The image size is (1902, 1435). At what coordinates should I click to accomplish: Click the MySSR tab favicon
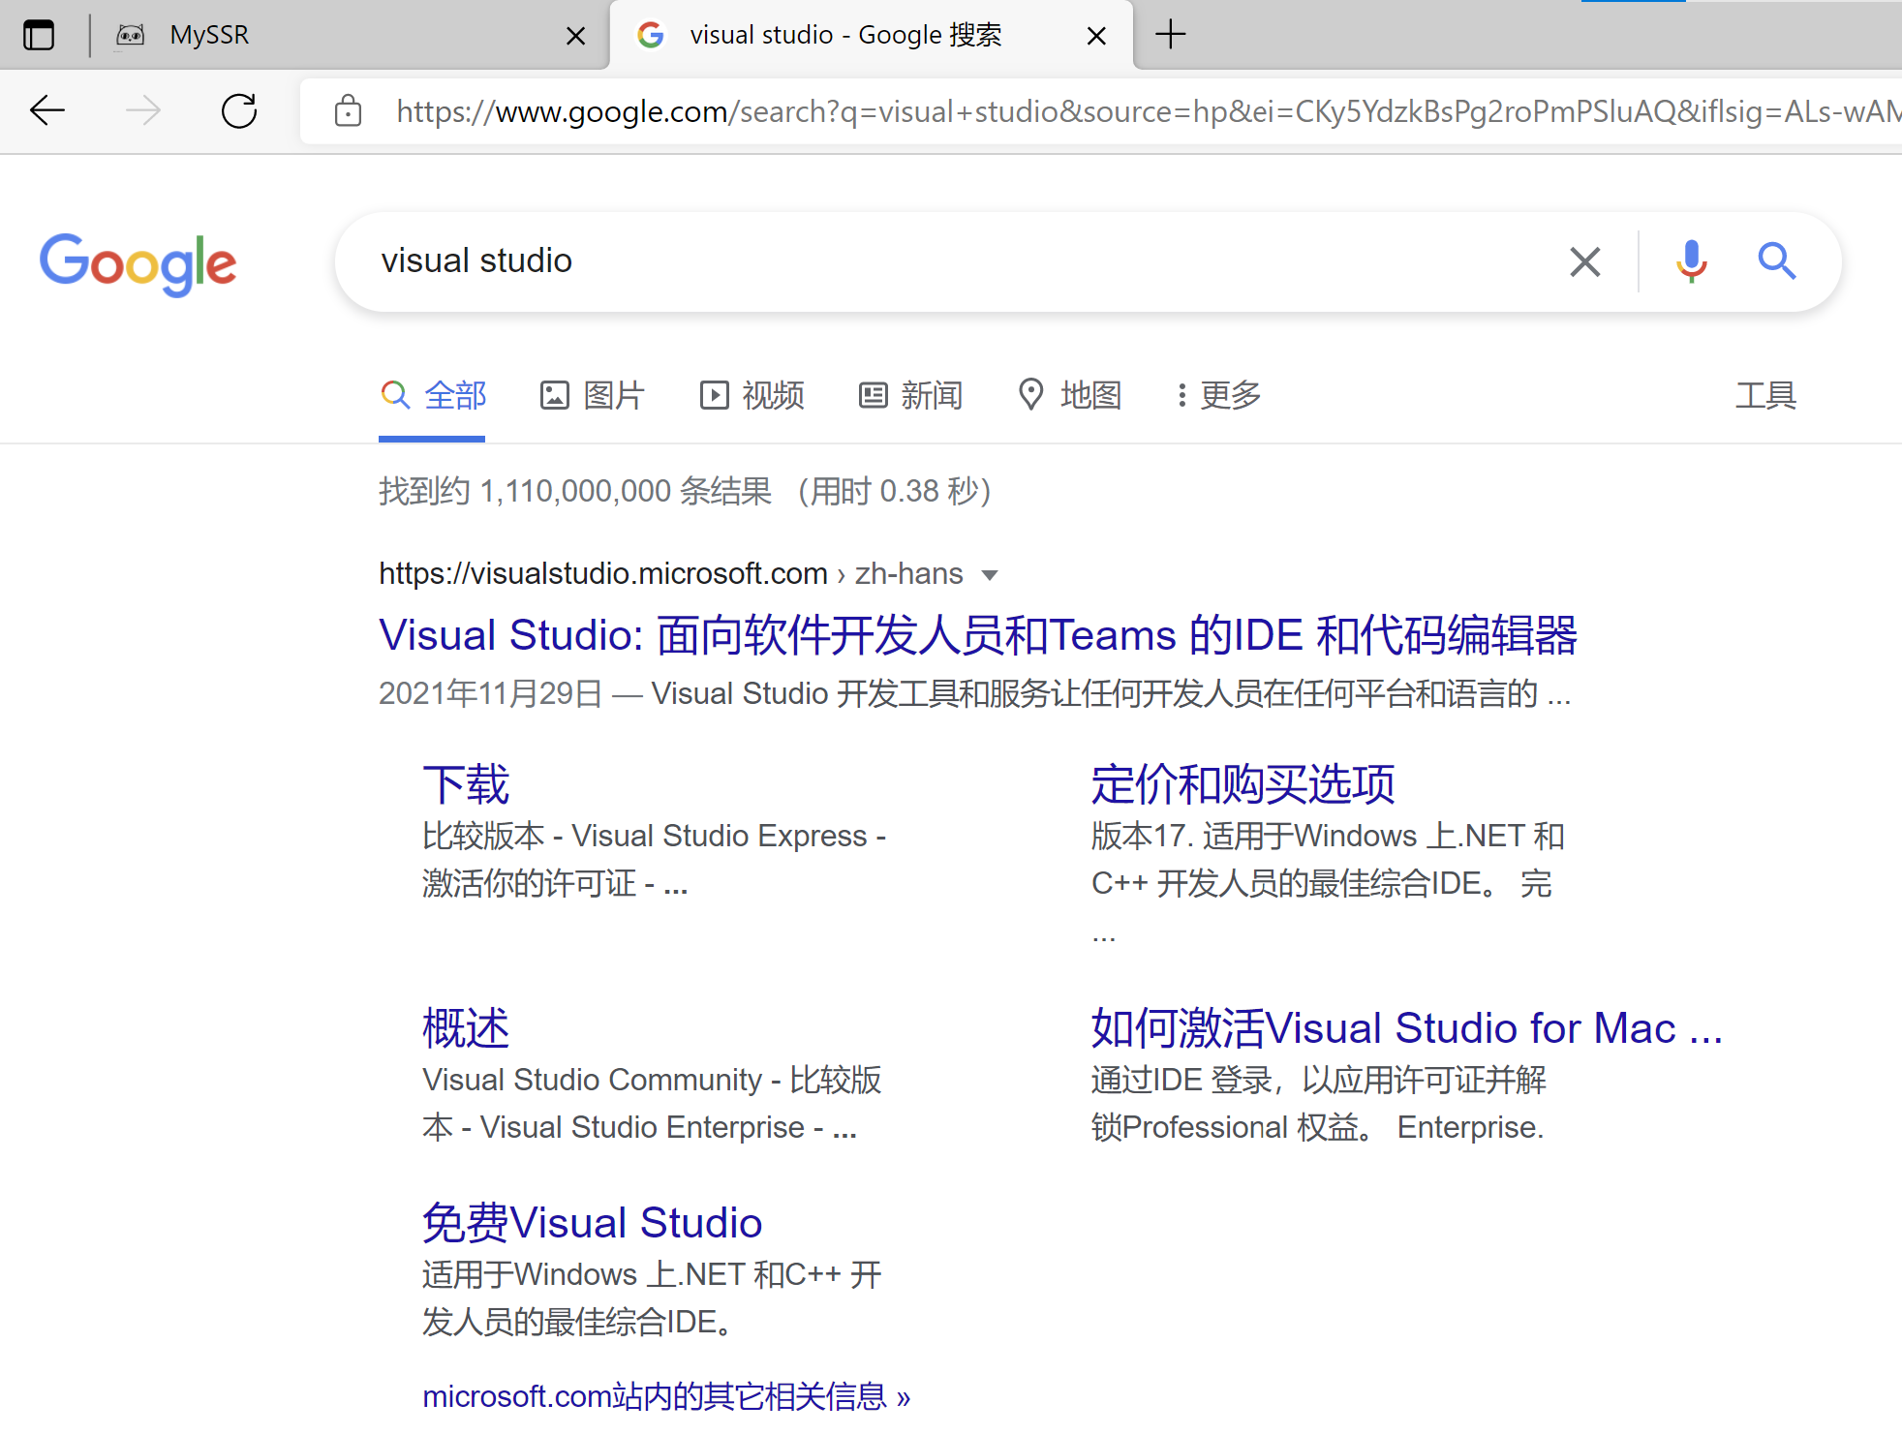130,36
